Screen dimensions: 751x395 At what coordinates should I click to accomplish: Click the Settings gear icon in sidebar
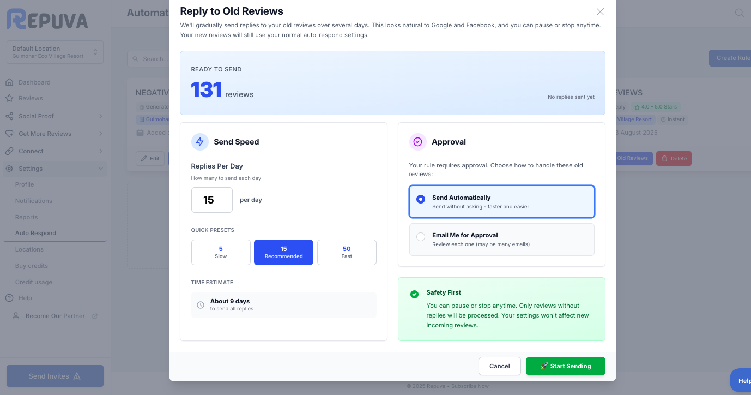(x=9, y=169)
